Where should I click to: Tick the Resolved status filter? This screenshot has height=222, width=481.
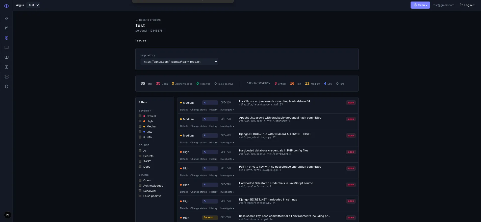point(140,191)
